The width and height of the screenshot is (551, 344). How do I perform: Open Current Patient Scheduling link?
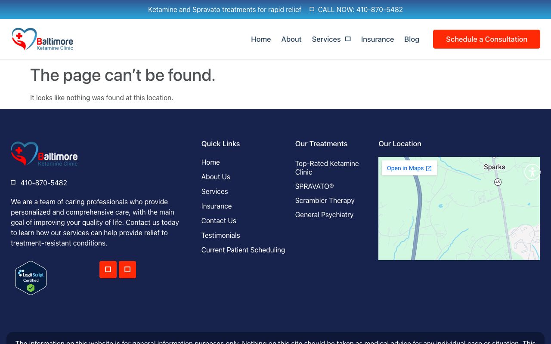(243, 250)
